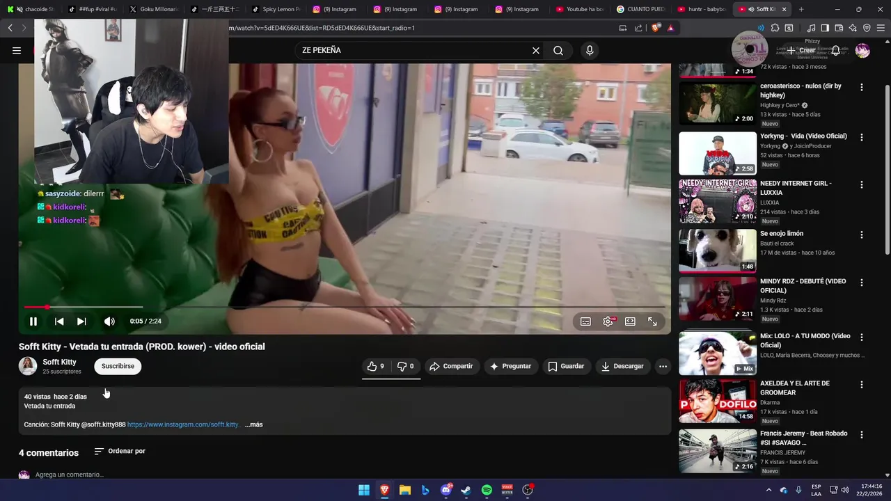Switch to the CUANTO PUEDE Google tab

pyautogui.click(x=640, y=9)
